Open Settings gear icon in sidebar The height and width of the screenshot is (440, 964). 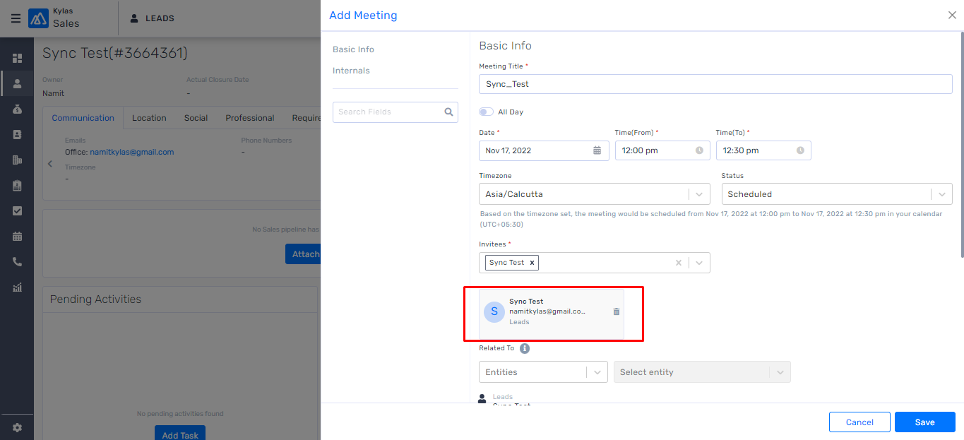[x=17, y=427]
